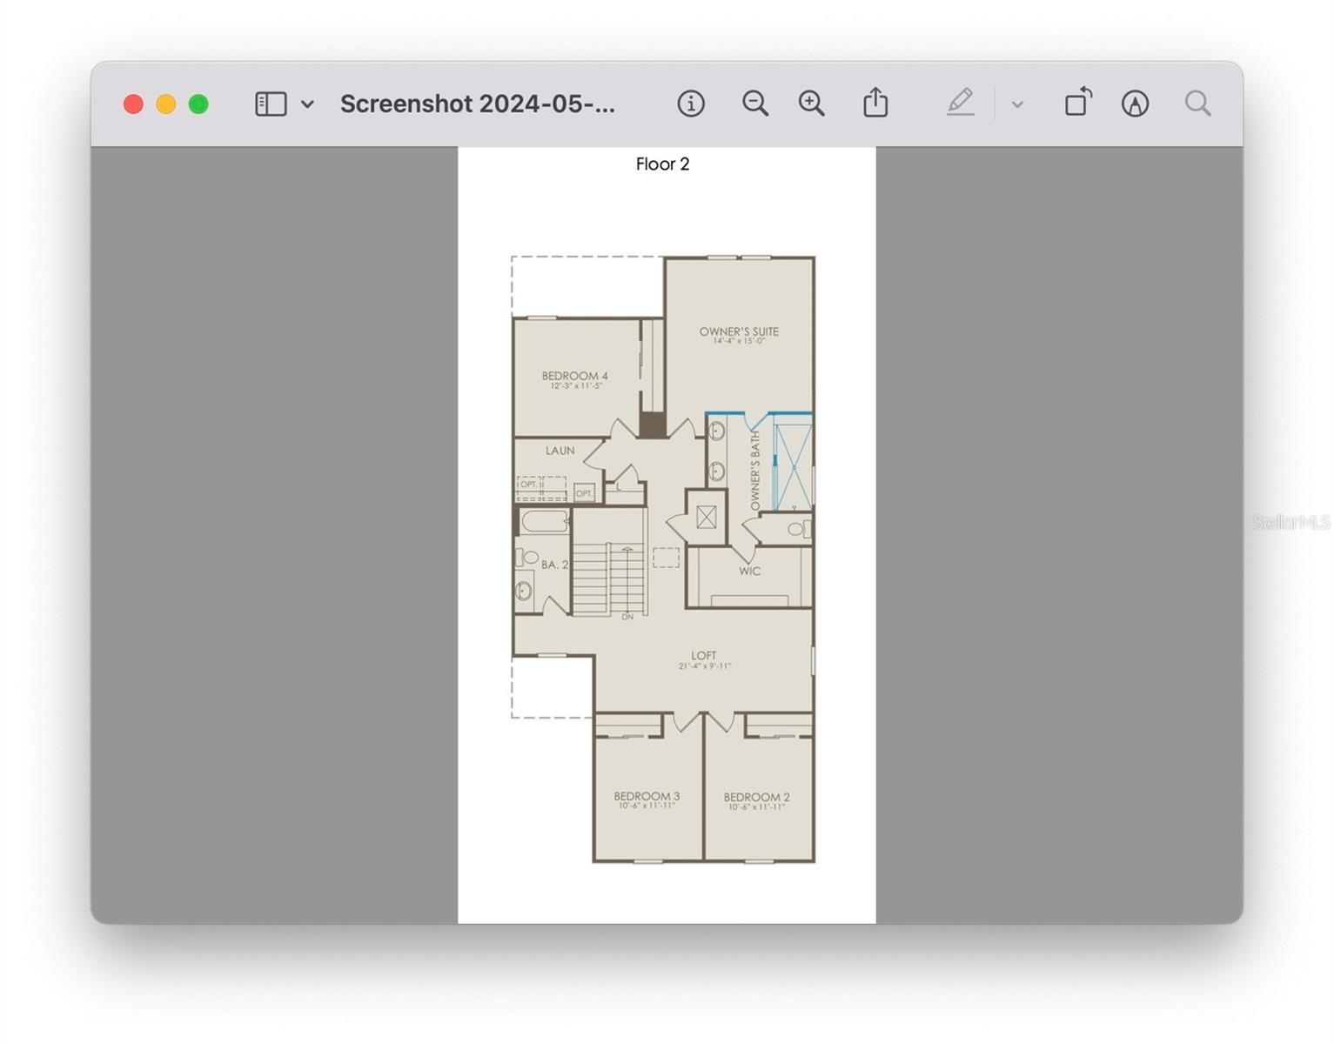Open the search field magnifier
1334x1044 pixels.
click(1197, 104)
